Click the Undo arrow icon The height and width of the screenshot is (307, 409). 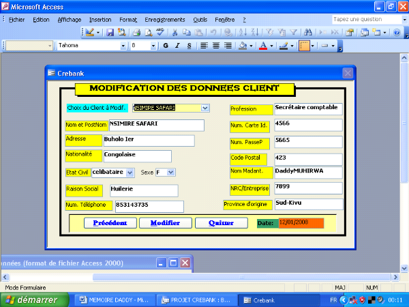point(213,32)
